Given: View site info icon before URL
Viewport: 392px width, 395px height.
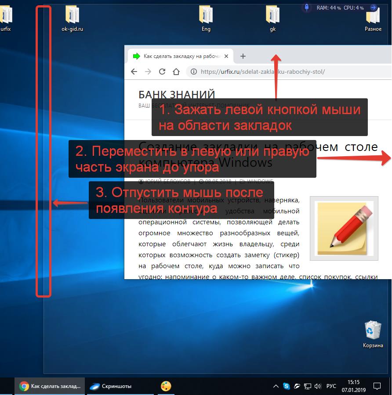Looking at the screenshot, I should click(x=193, y=72).
